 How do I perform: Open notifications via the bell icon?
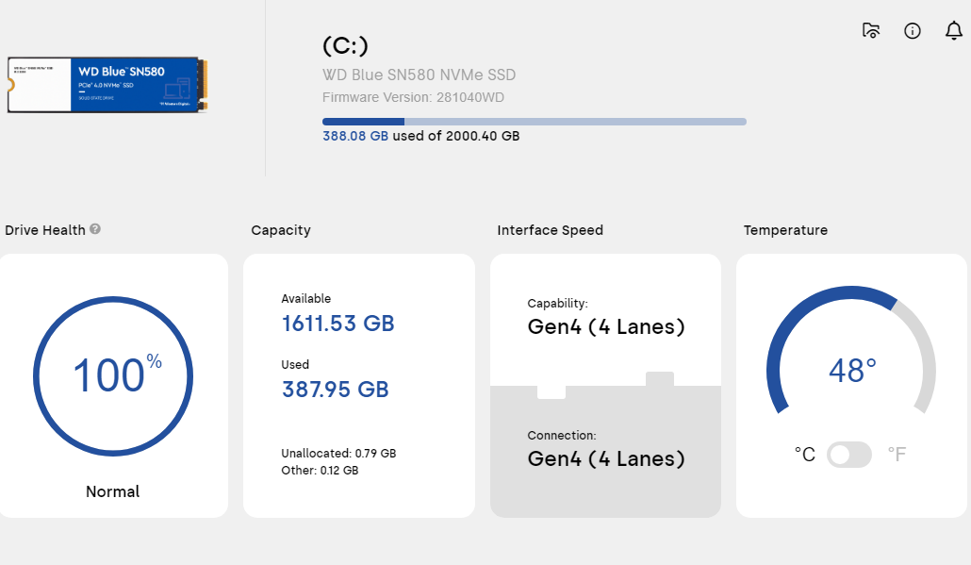(x=954, y=31)
